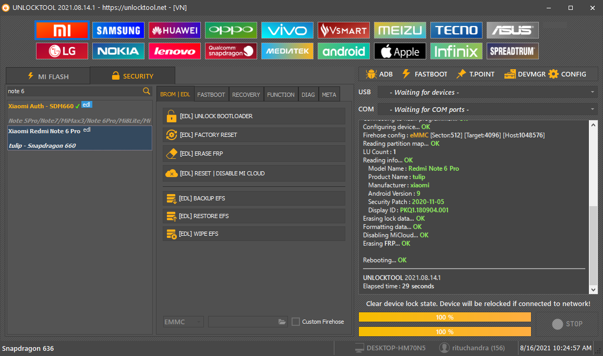The width and height of the screenshot is (603, 356).
Task: Switch to the MI FLASH tab
Action: [48, 77]
